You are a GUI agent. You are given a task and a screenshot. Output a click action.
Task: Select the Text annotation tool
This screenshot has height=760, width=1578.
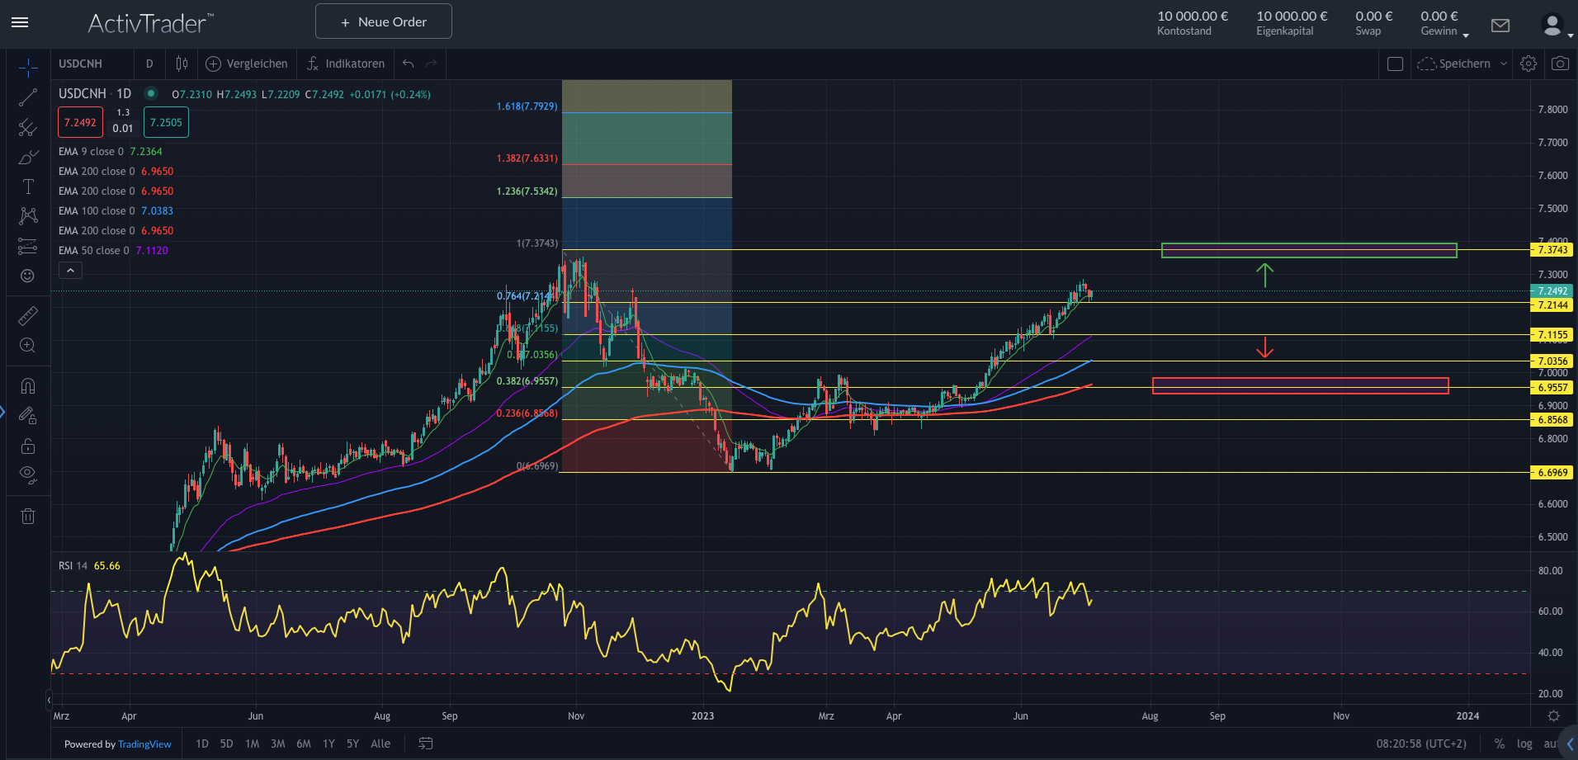click(x=28, y=186)
